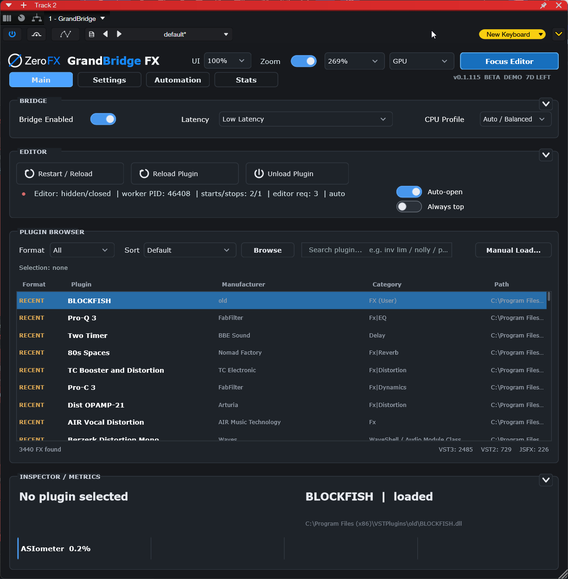
Task: Open the 1 - GrandBridge plugin selector
Action: tap(77, 19)
